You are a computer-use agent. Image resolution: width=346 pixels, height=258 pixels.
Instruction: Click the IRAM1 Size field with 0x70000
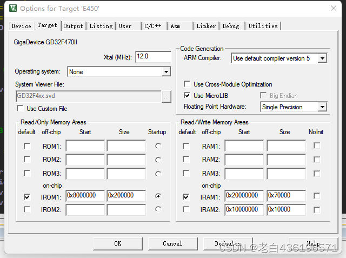(286, 196)
